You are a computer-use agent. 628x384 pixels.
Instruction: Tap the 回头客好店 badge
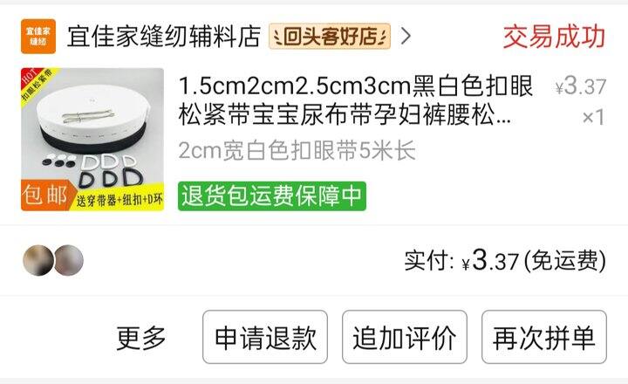(330, 36)
